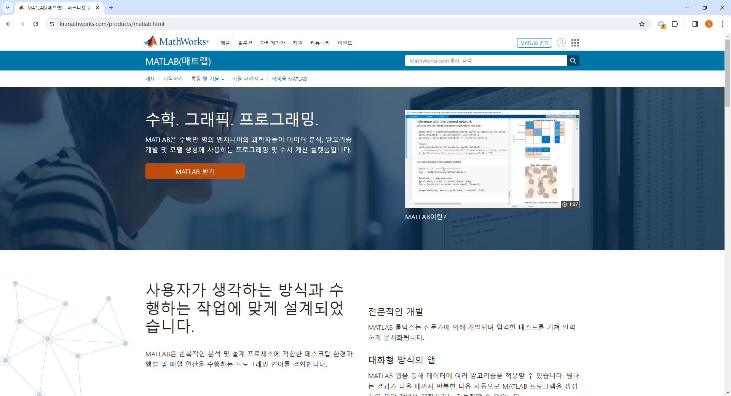
Task: Click the video play duration badge 1:37
Action: [x=570, y=204]
